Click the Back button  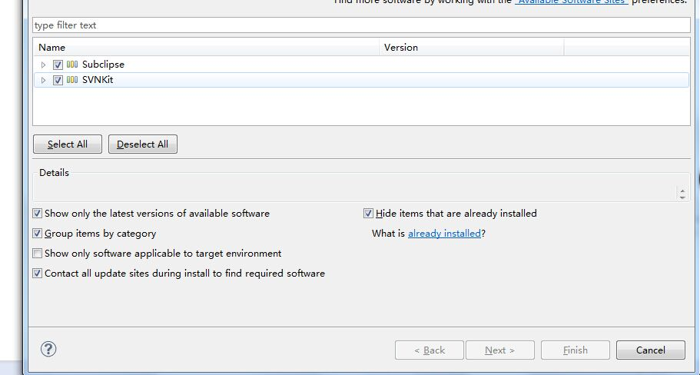pyautogui.click(x=430, y=350)
